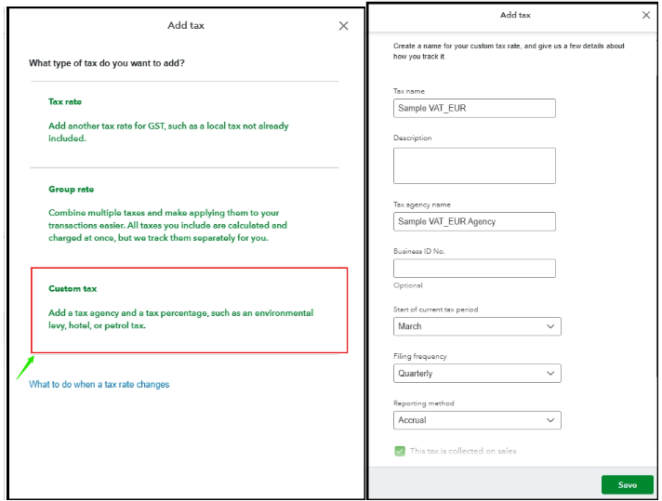The width and height of the screenshot is (662, 501).
Task: Click the 'Combine multiple taxes' description text
Action: (x=167, y=225)
